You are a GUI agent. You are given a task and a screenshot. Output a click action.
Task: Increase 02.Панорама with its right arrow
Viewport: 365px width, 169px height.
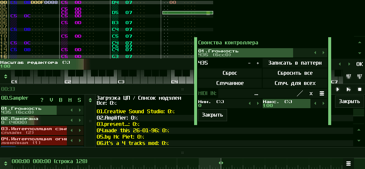pyautogui.click(x=80, y=120)
